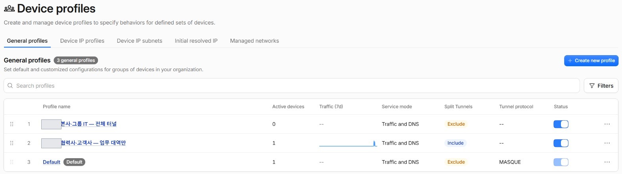Click drag handle icon for profile row 1

pyautogui.click(x=12, y=124)
